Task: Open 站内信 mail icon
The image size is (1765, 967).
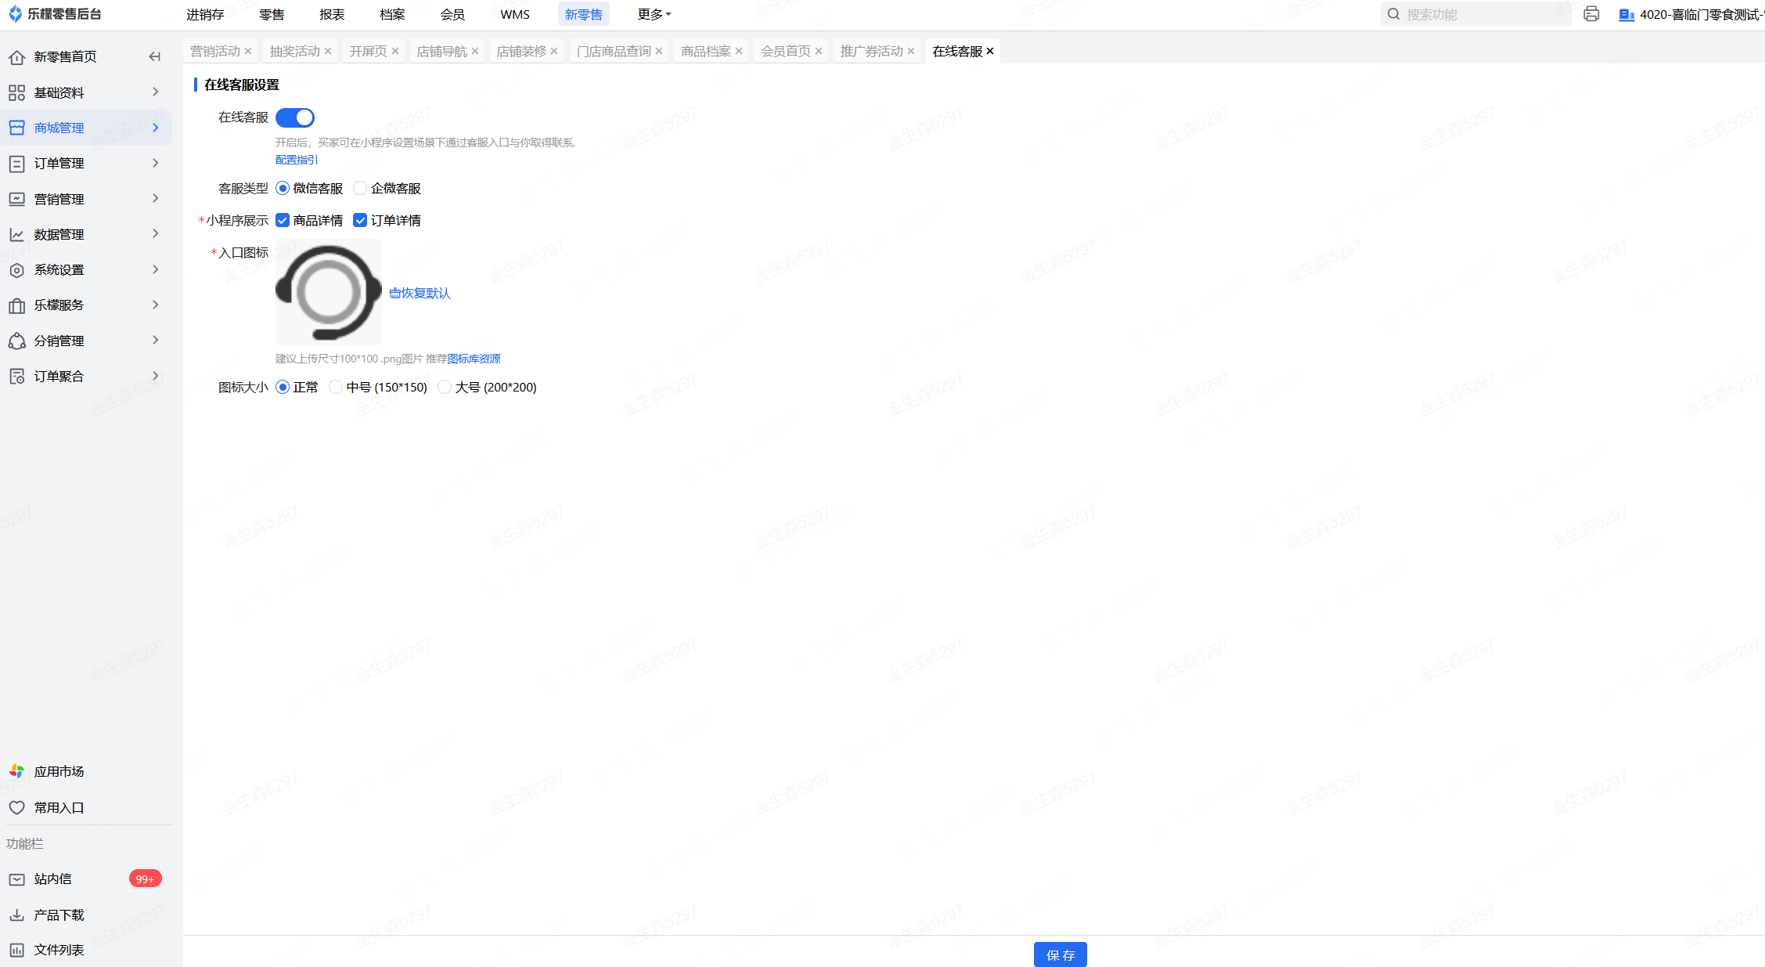Action: [x=16, y=879]
